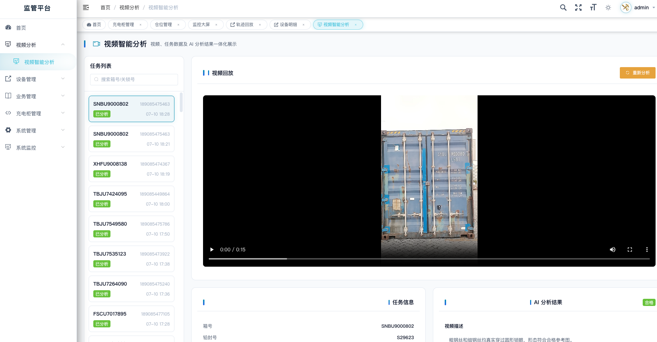Viewport: 657px width, 342px height.
Task: Play the container video
Action: 212,250
